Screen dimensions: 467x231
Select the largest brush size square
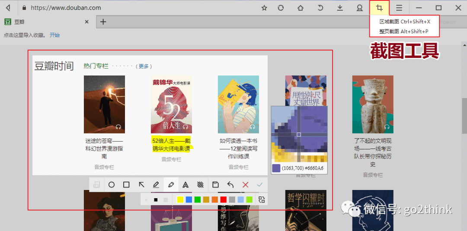pyautogui.click(x=166, y=200)
